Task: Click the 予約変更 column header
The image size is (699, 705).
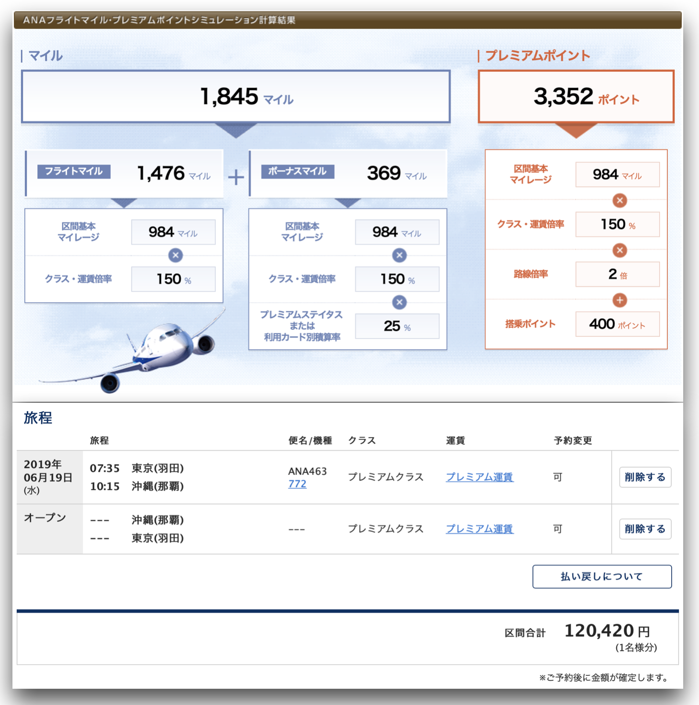Action: click(573, 441)
